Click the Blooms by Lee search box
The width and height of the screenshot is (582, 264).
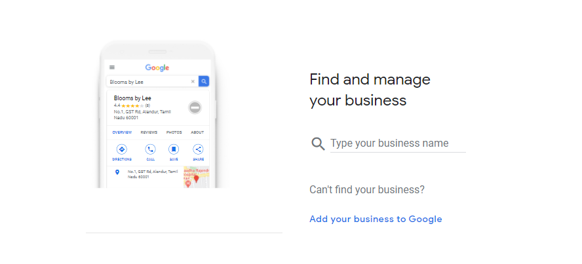pyautogui.click(x=152, y=82)
